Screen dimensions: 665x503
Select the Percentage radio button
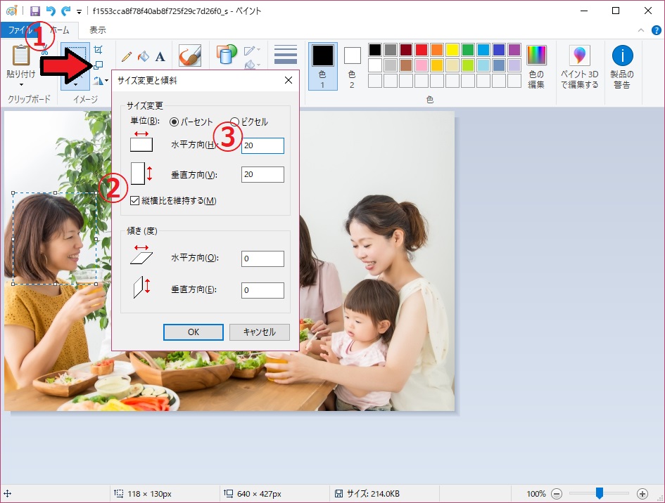coord(173,121)
